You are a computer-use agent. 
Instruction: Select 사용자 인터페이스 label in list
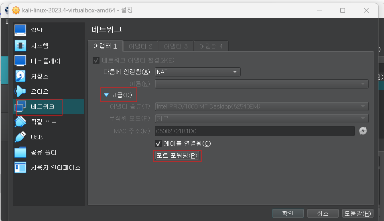pos(56,167)
